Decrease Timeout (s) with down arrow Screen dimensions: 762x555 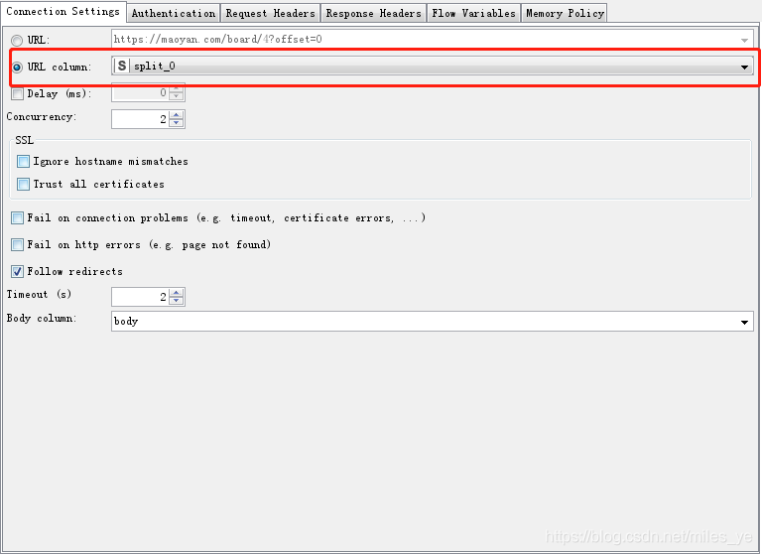(177, 301)
